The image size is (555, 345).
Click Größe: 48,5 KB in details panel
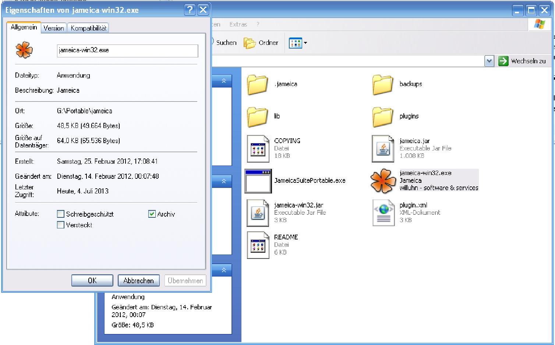point(132,325)
